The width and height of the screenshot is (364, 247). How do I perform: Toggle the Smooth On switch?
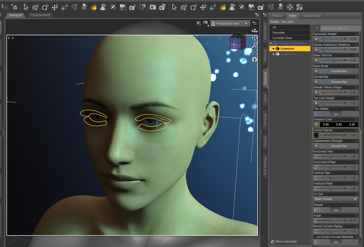coord(336,210)
